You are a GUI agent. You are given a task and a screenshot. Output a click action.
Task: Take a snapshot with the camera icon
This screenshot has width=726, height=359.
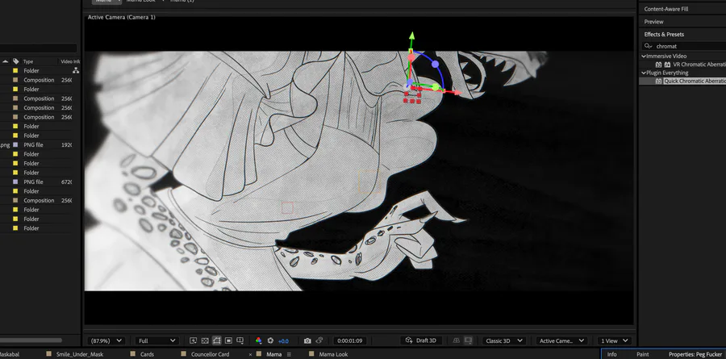point(307,340)
